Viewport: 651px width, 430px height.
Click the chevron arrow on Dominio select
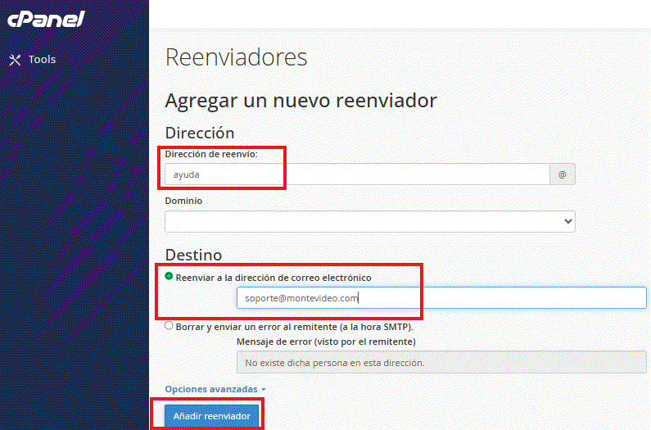(x=567, y=221)
